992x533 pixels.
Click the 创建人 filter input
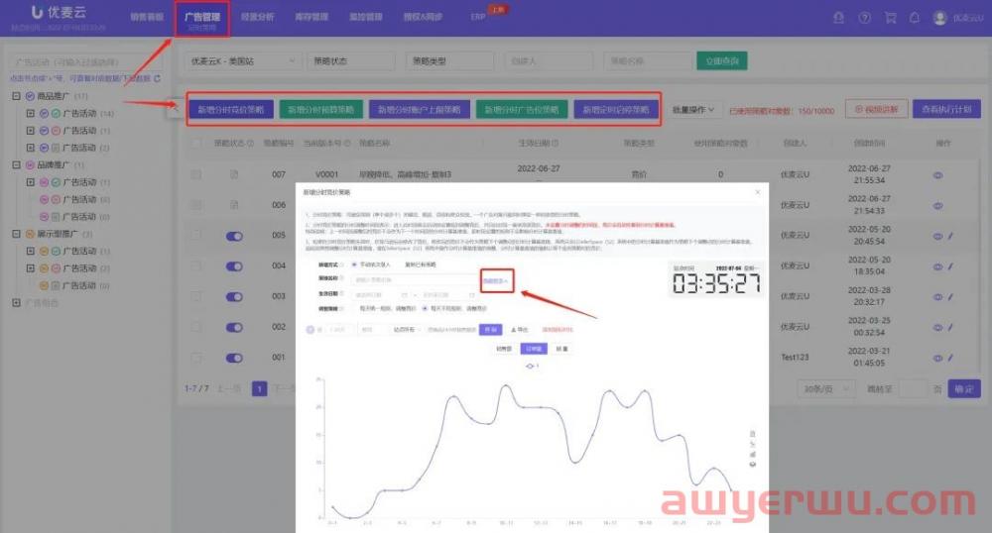pyautogui.click(x=549, y=61)
